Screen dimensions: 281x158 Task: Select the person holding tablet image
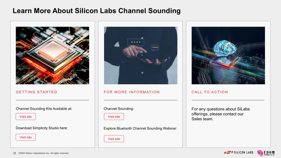coord(141,55)
